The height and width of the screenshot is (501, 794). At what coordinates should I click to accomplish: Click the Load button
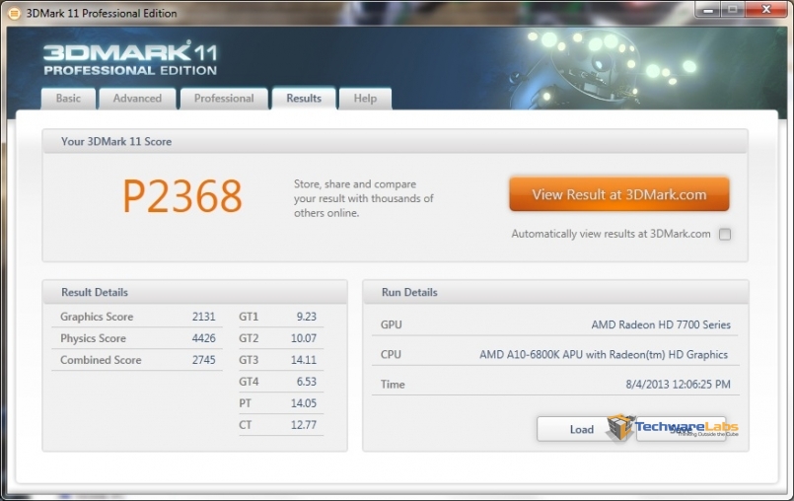pos(581,430)
